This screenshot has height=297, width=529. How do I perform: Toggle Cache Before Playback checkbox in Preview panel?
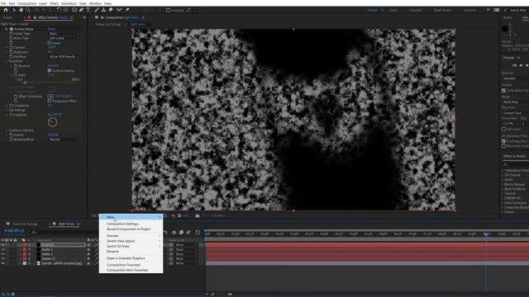point(503,91)
